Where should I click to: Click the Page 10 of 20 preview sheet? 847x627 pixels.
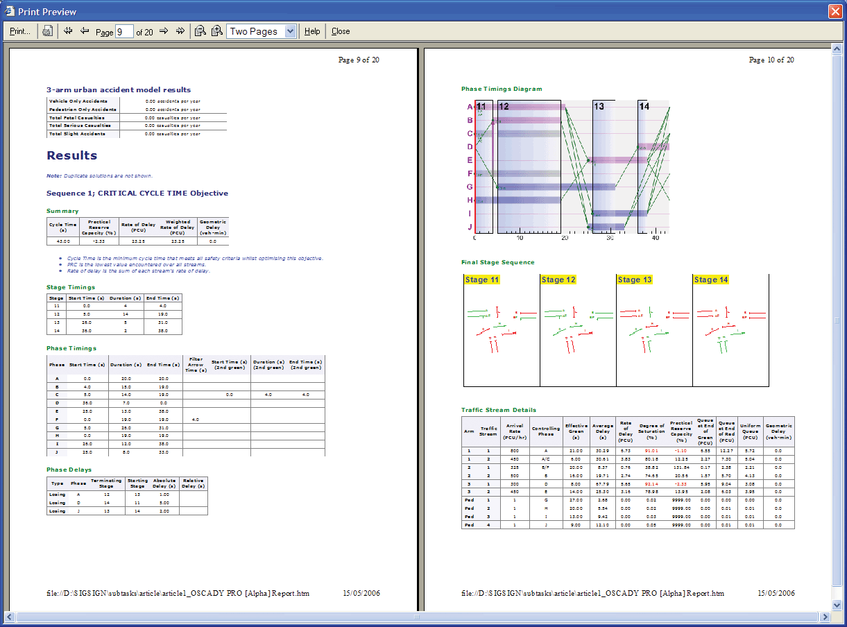pos(628,555)
